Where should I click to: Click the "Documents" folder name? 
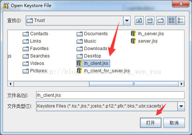pos(96,34)
